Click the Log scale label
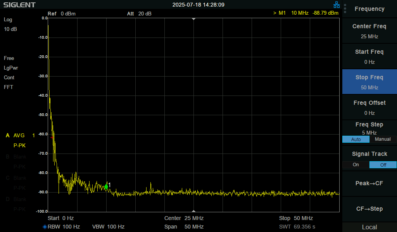 [x=8, y=20]
